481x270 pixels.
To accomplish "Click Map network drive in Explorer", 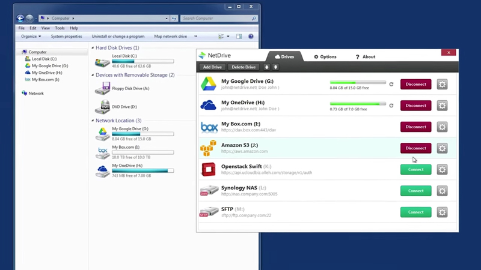I will 171,37.
